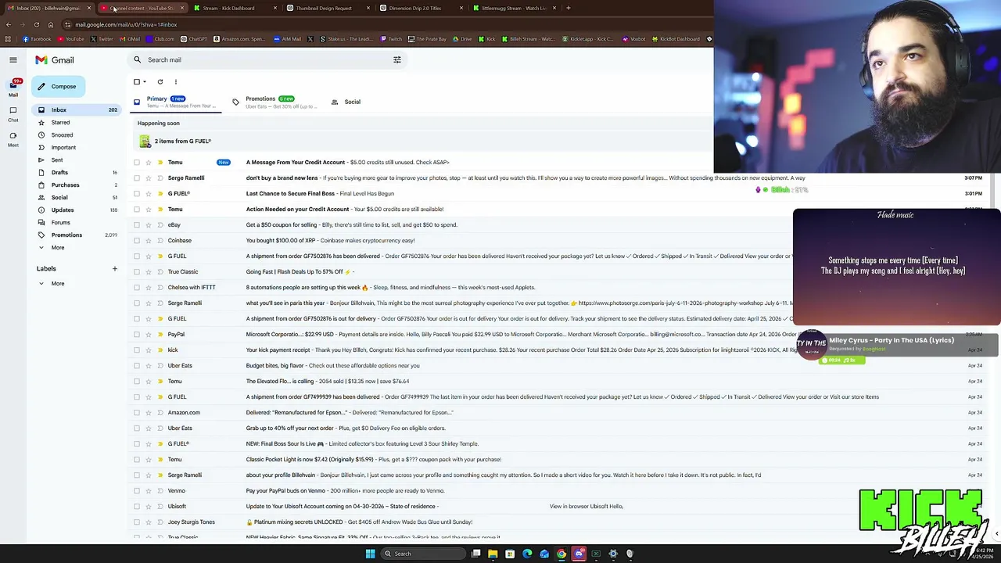Open the Chat section in the Gmail sidebar
This screenshot has height=563, width=1001.
[13, 114]
